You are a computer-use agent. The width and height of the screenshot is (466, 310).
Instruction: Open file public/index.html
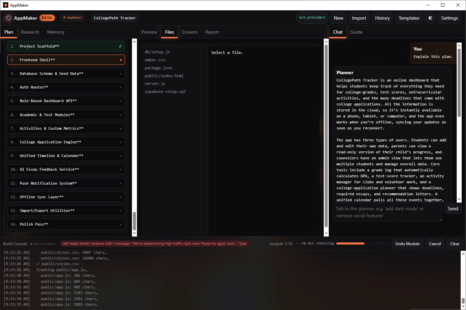coord(164,76)
